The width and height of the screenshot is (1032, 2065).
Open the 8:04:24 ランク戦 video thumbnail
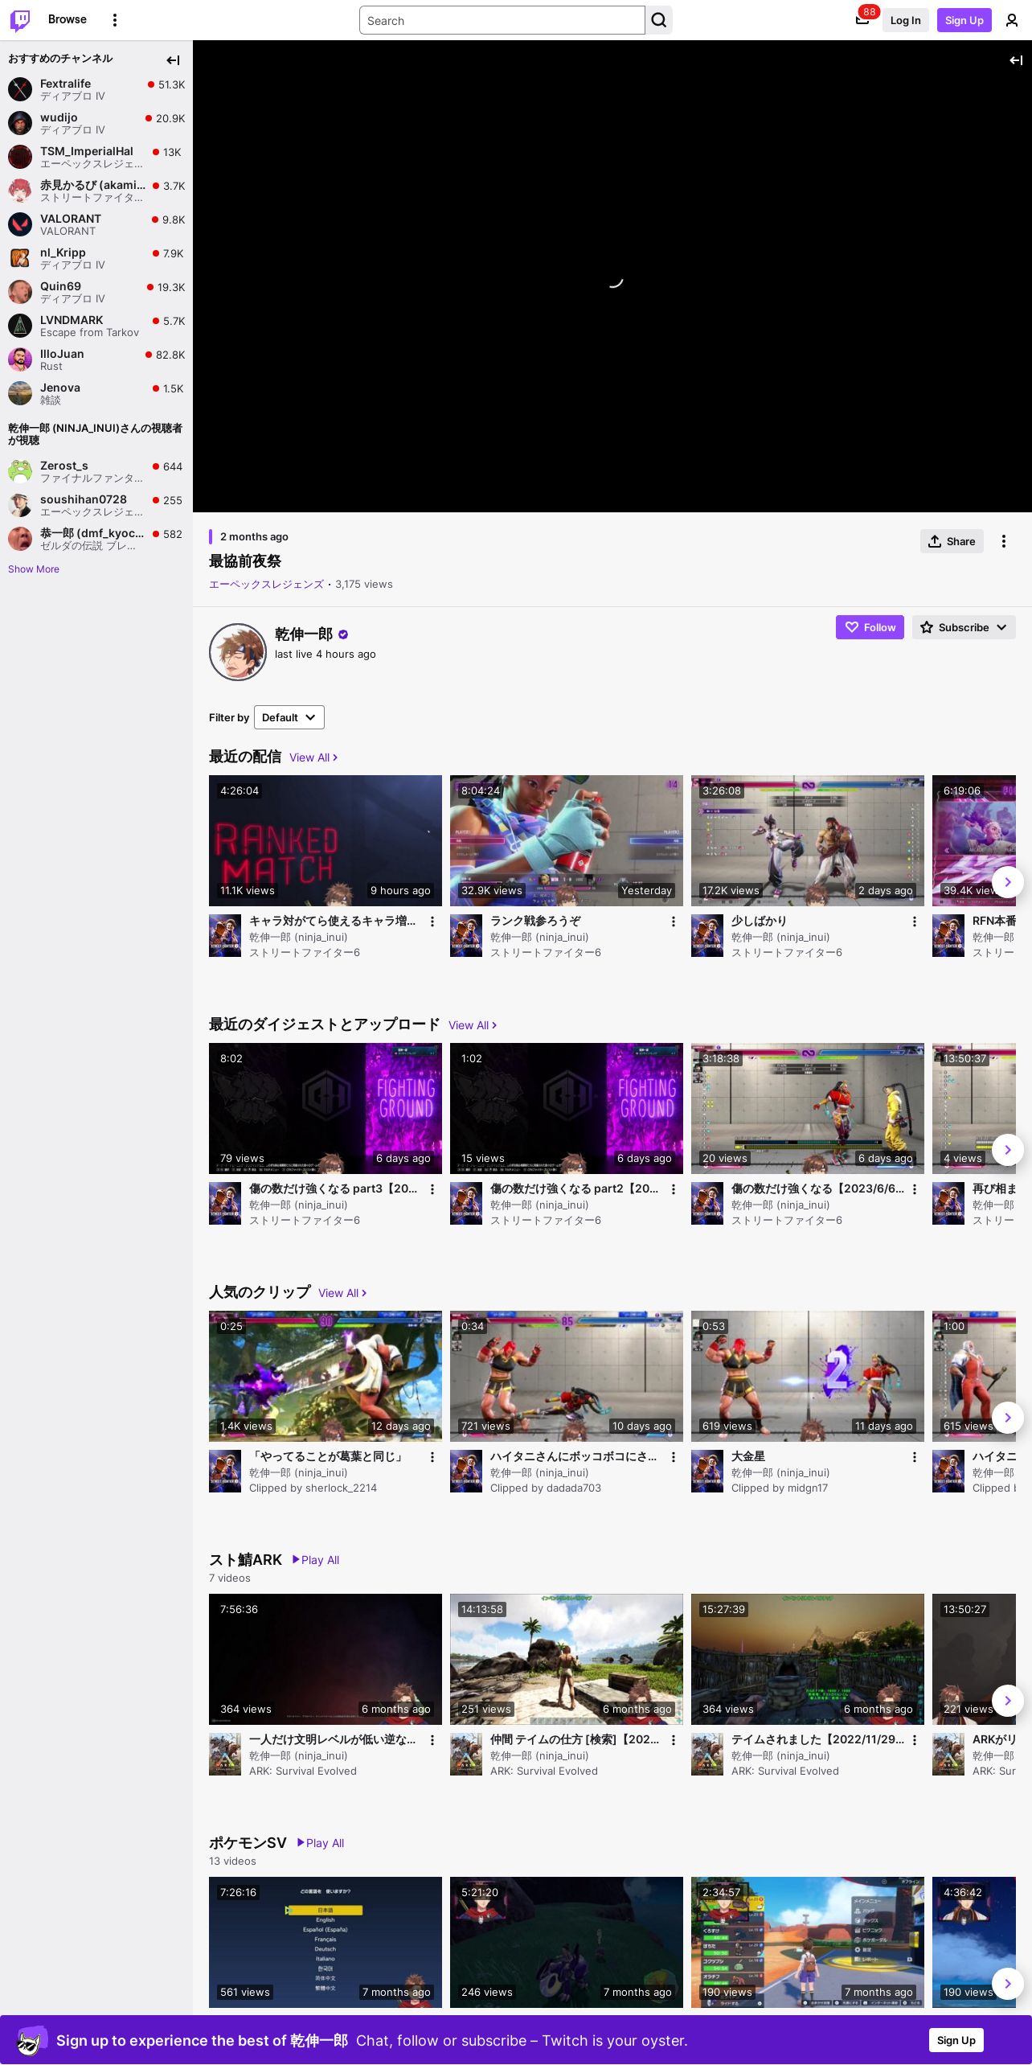pyautogui.click(x=567, y=840)
